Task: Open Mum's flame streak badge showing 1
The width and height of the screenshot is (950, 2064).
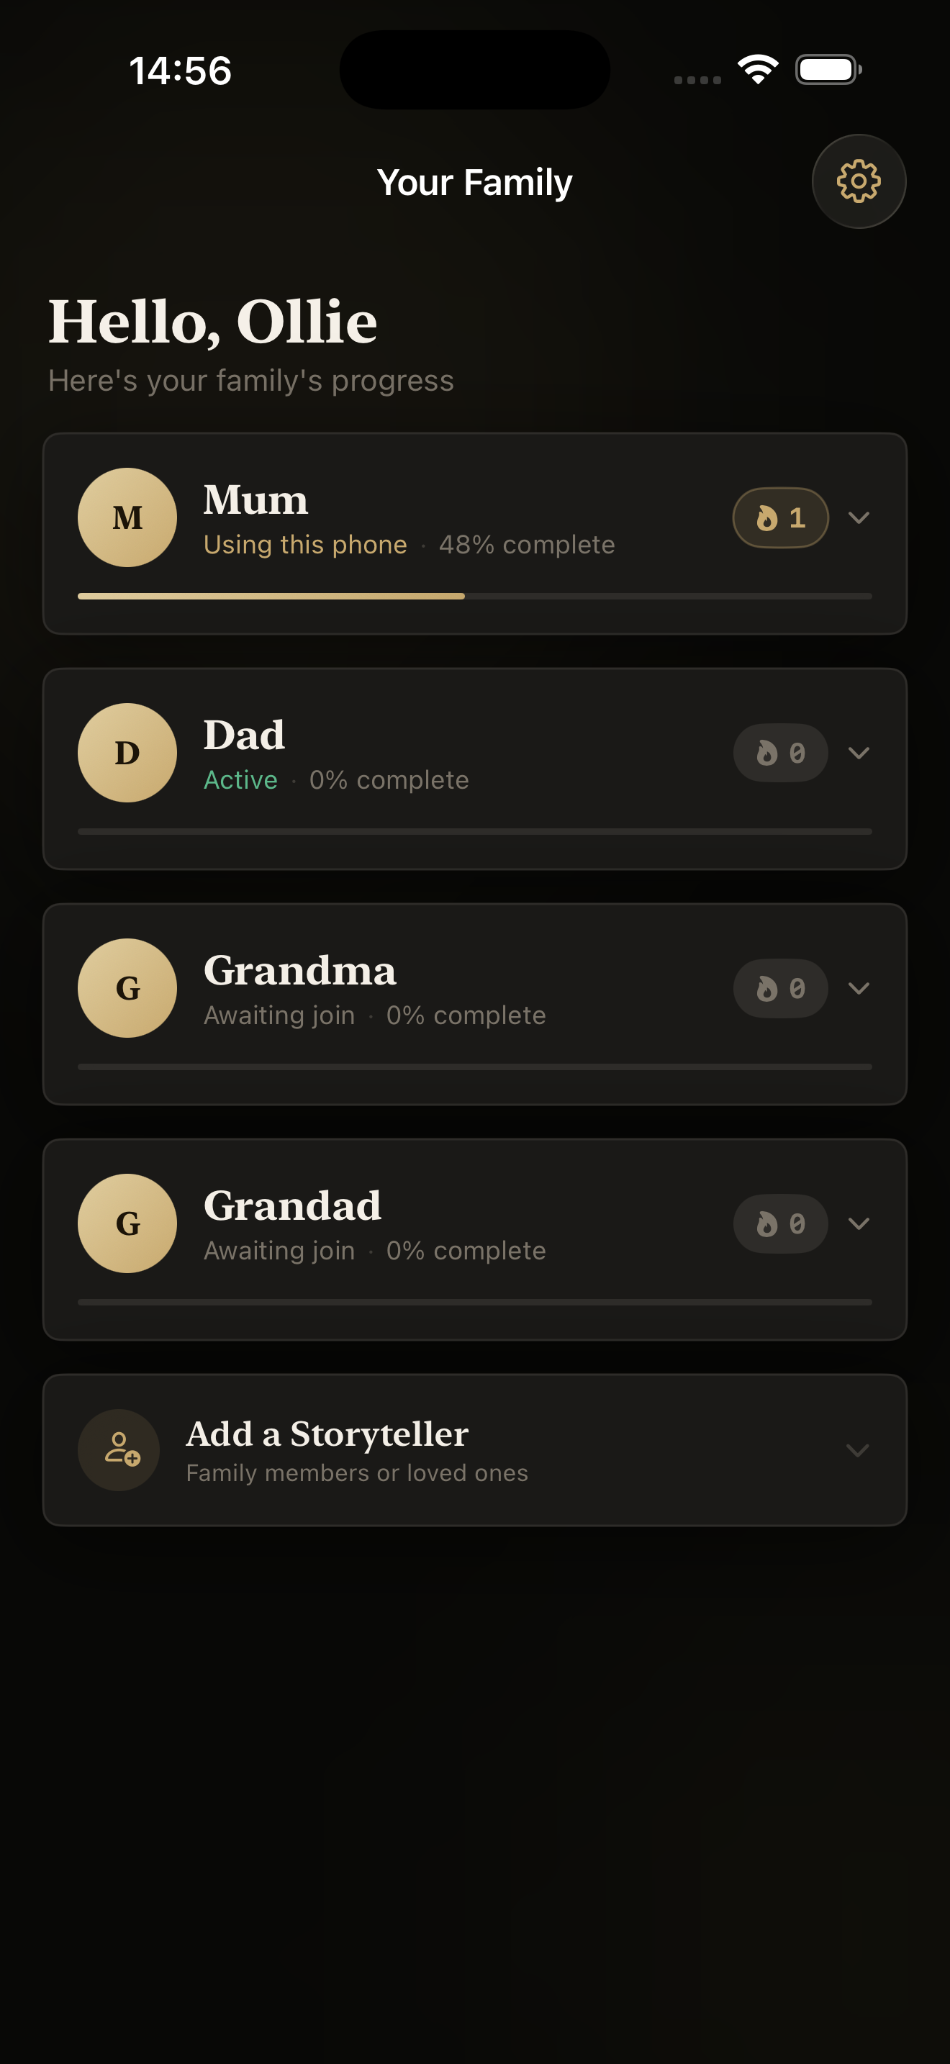Action: click(x=779, y=517)
